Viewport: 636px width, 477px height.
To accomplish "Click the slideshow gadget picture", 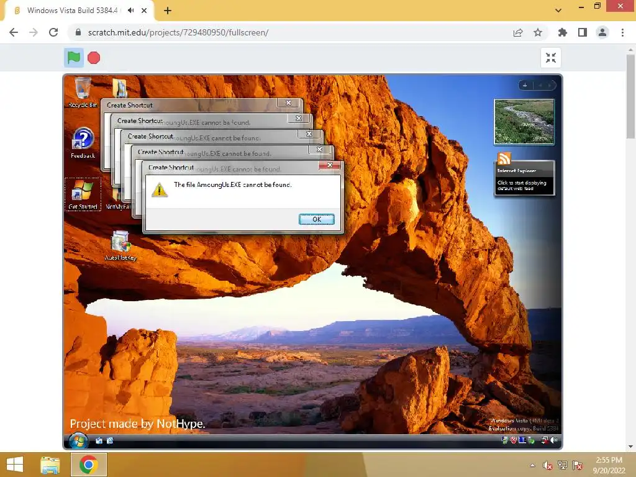I will coord(524,122).
